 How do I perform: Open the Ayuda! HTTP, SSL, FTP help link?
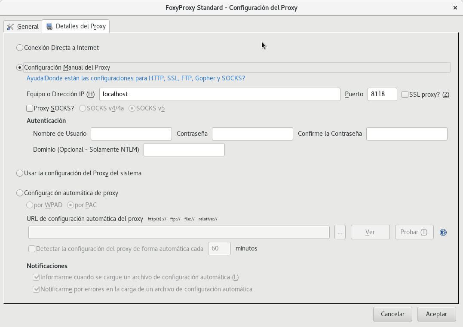click(x=136, y=78)
